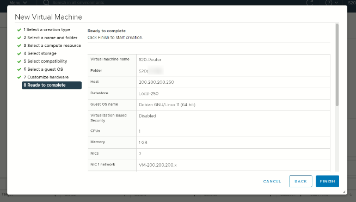Click the green checkmark beside Select storage
This screenshot has height=202, width=356.
pos(19,53)
